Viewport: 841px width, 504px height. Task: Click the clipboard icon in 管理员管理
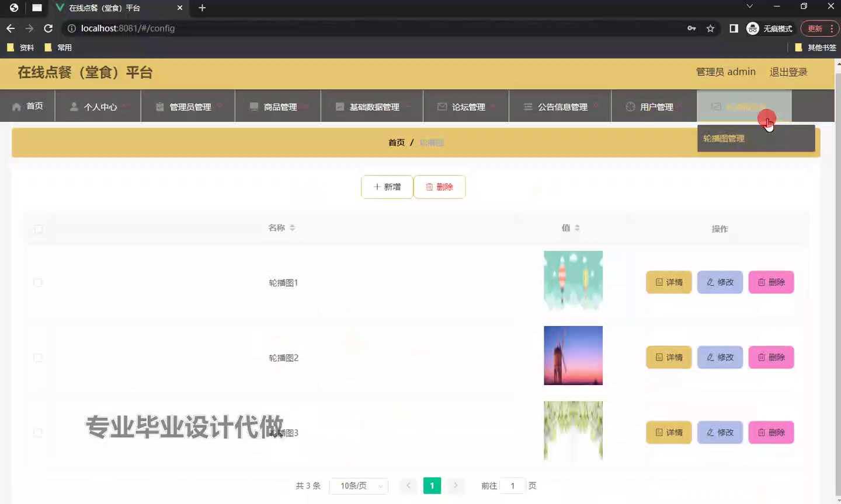[x=160, y=107]
